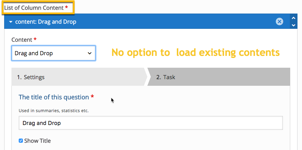Move content item down with bottom arrow
The image size is (302, 150).
[293, 25]
